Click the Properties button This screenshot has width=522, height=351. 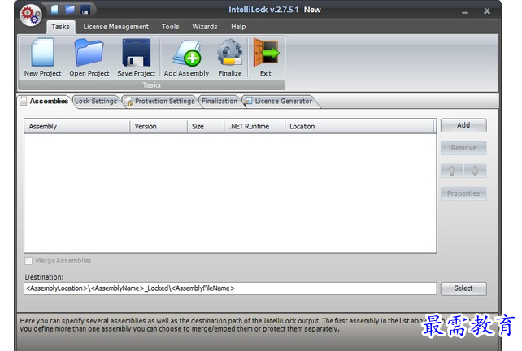(463, 193)
